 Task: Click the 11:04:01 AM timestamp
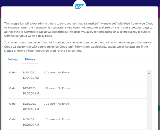pyautogui.click(x=31, y=78)
